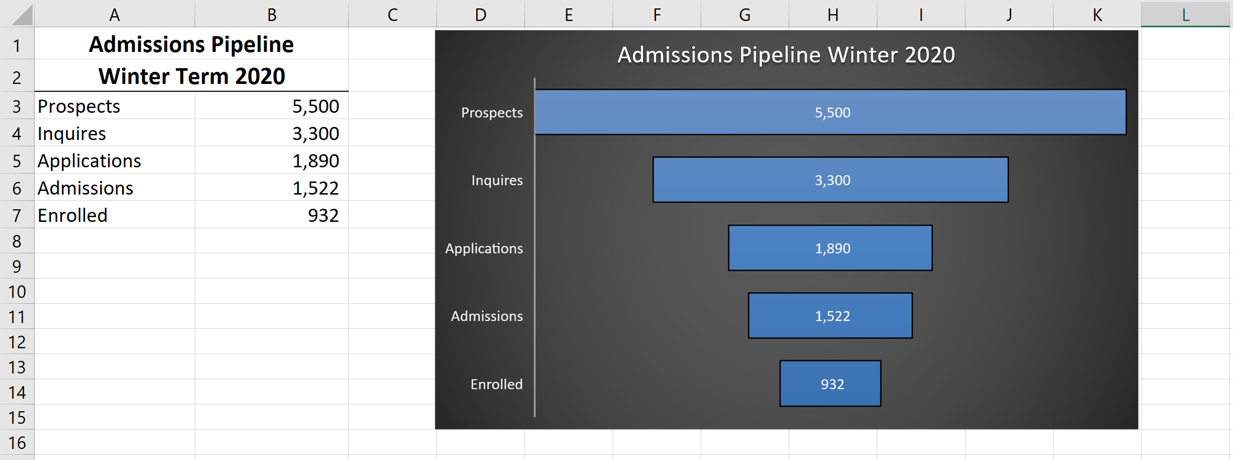The width and height of the screenshot is (1233, 460).
Task: Click the 'Winter Term 2020' cell
Action: 191,76
